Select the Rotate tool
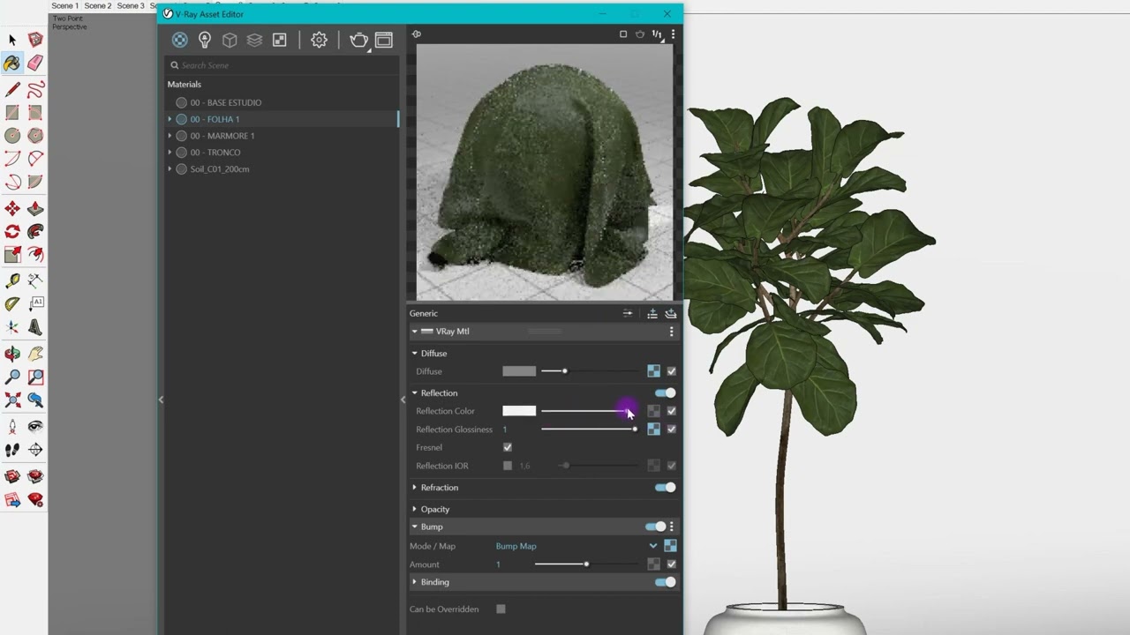Screen dimensions: 1130x635 12,231
